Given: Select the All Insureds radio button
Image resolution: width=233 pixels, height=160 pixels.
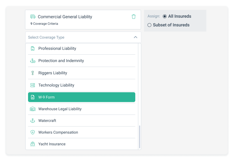Looking at the screenshot, I should point(165,16).
